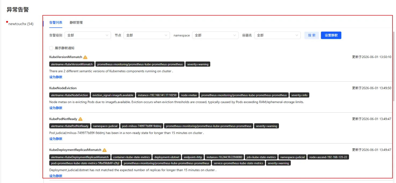
Task: Click the alertname=KubePodNotReady label tag
Action: (70, 126)
